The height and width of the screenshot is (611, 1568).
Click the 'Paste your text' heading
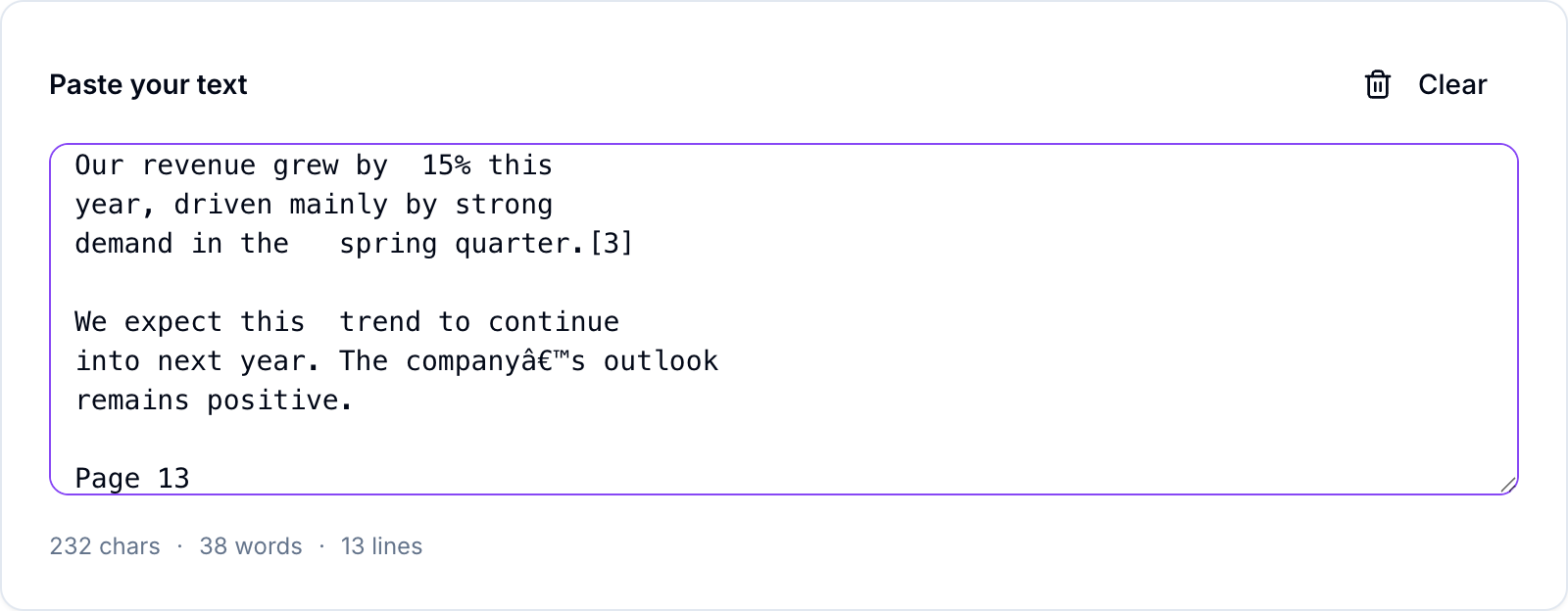148,85
